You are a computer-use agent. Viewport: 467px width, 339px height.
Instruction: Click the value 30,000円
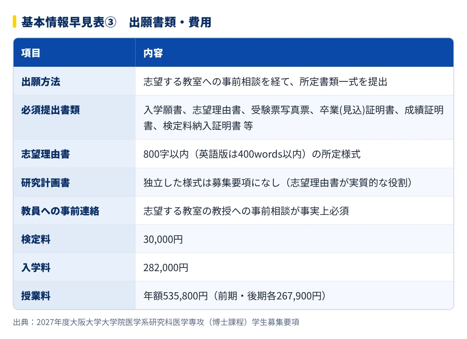[x=163, y=239]
